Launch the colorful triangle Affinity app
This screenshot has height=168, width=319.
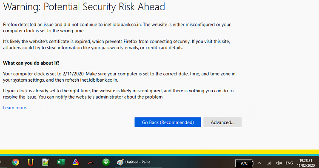pos(76,162)
